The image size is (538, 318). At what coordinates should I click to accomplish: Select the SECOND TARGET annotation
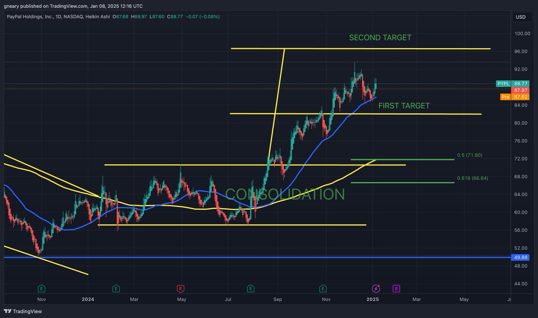tap(380, 38)
